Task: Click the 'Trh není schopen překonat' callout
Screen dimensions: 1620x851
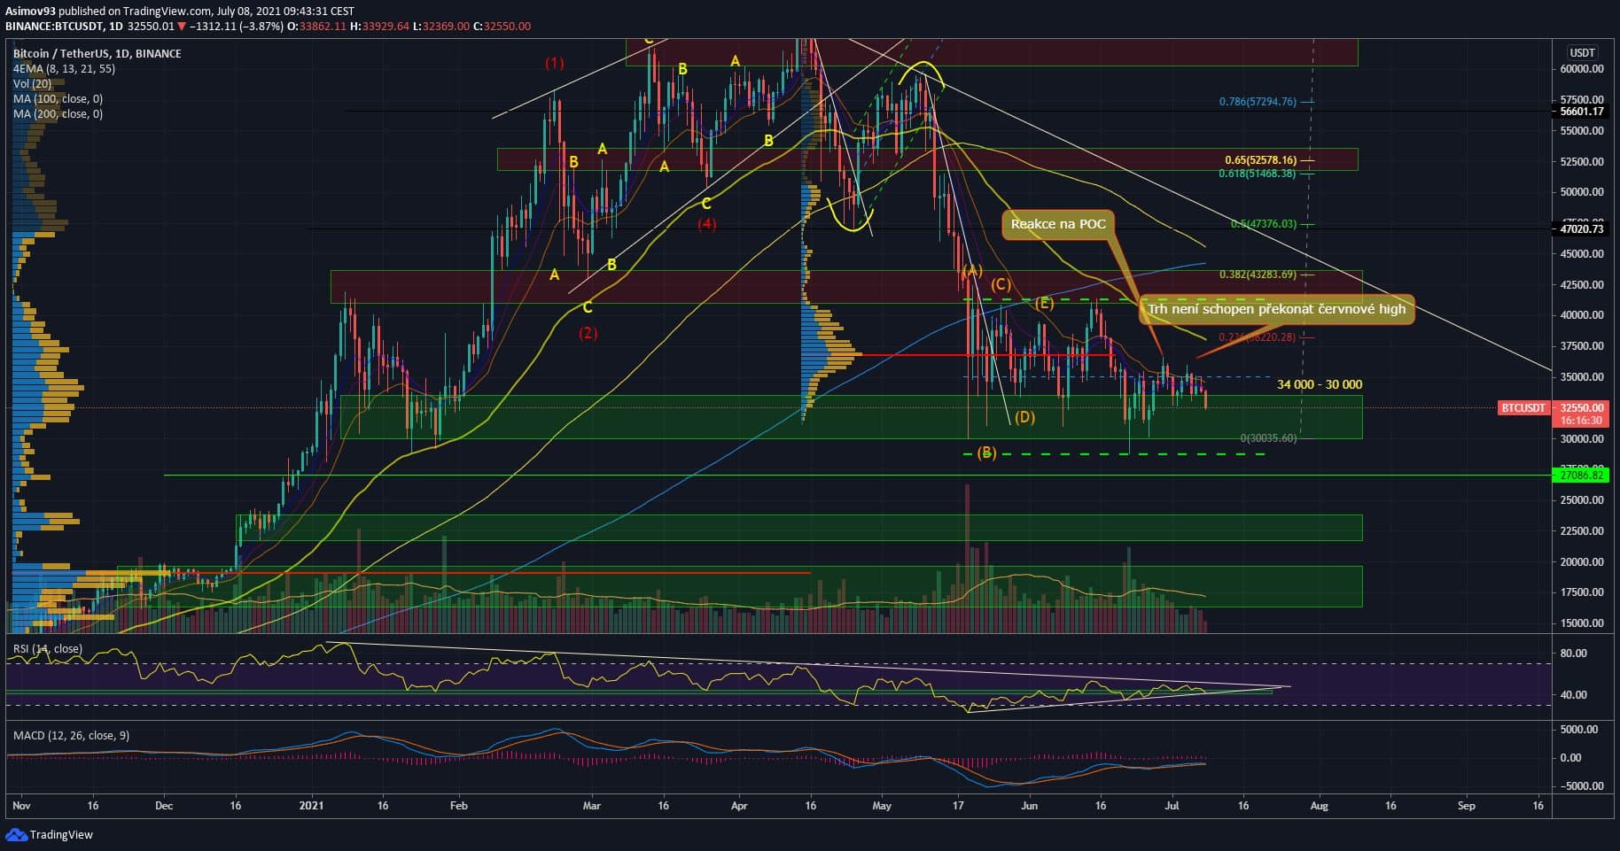Action: (1276, 309)
